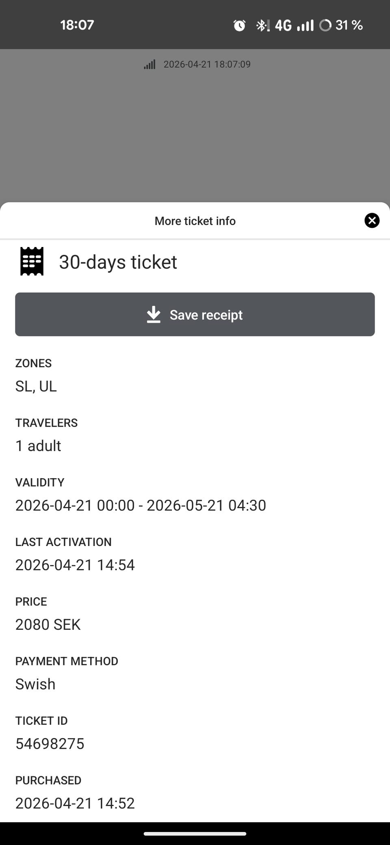
Task: Tap the signal bars beside timestamp
Action: click(x=149, y=65)
